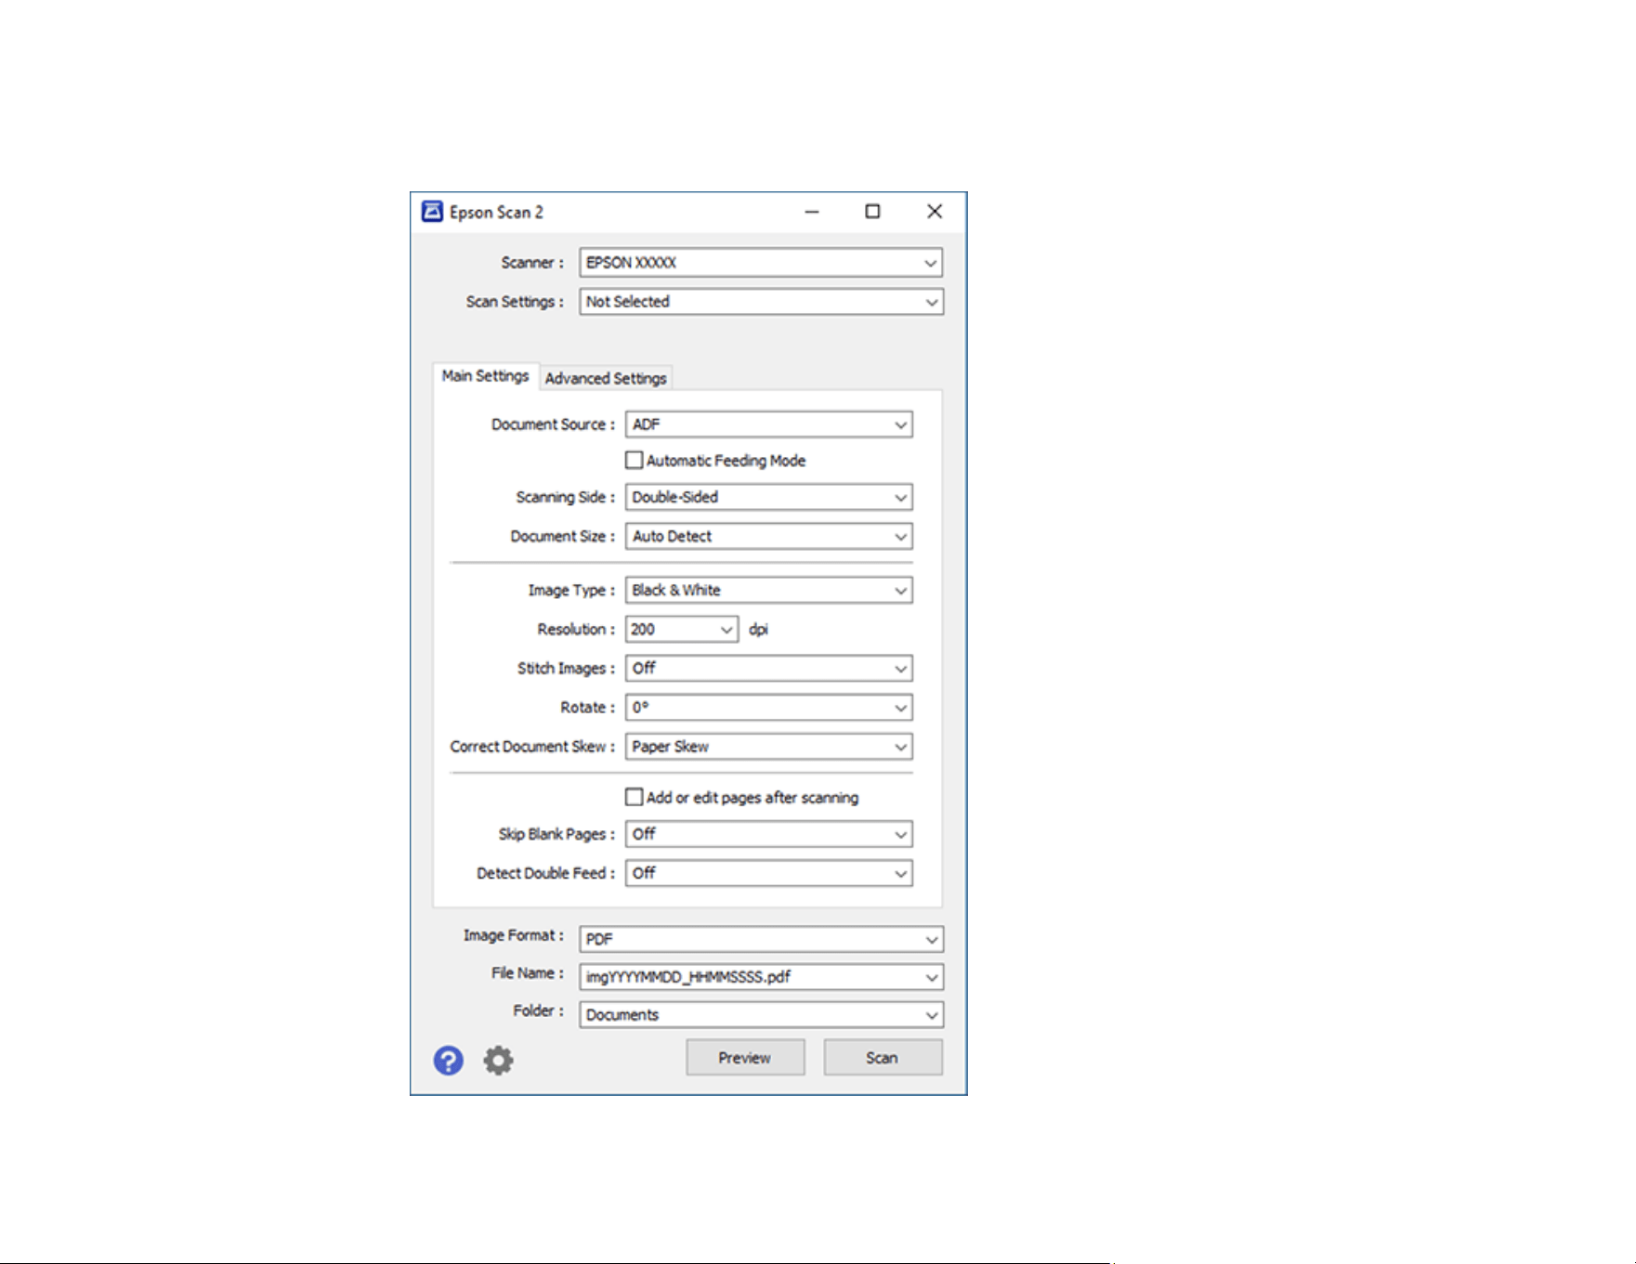Screen dimensions: 1636x1264
Task: Open the Scanning Side dropdown
Action: tap(768, 497)
